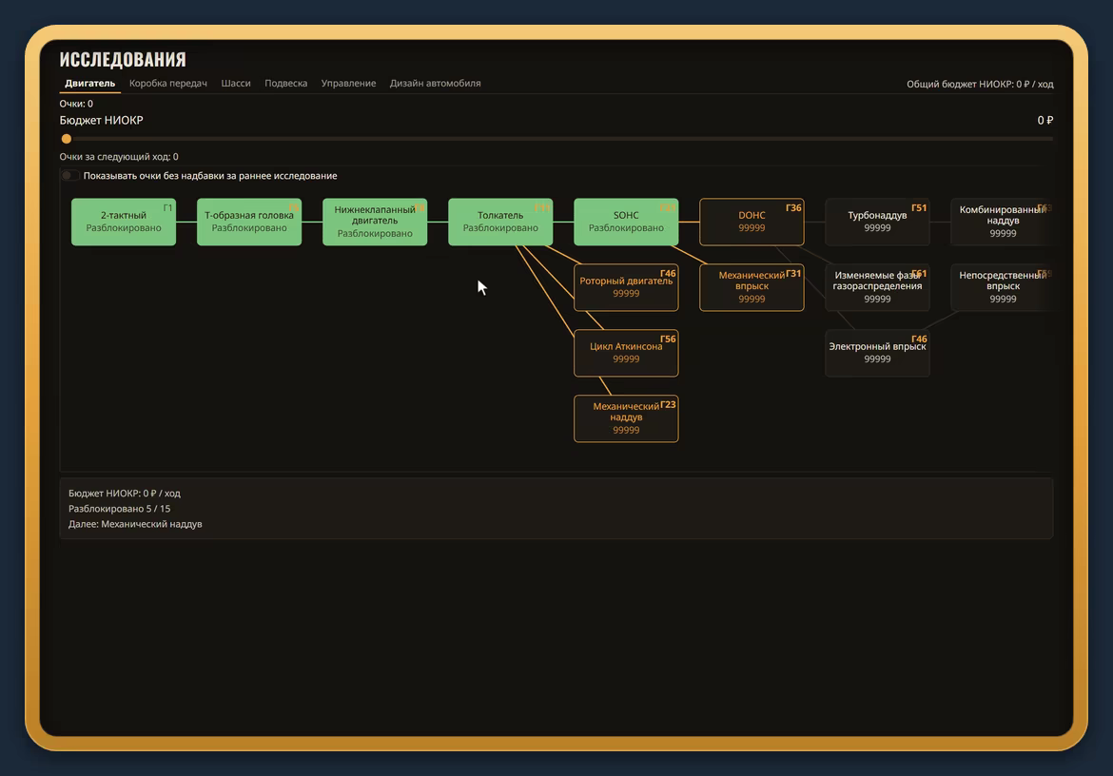Viewport: 1113px width, 776px height.
Task: Click the Общий бюджет НИОКР text
Action: tap(980, 84)
